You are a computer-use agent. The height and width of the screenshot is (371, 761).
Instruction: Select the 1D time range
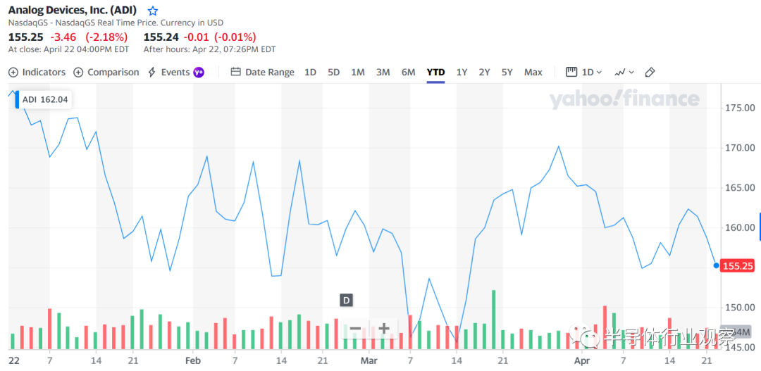coord(310,73)
